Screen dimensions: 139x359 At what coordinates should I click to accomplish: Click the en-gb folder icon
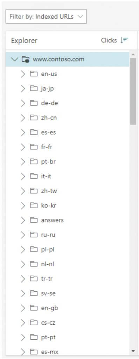[x=34, y=308]
